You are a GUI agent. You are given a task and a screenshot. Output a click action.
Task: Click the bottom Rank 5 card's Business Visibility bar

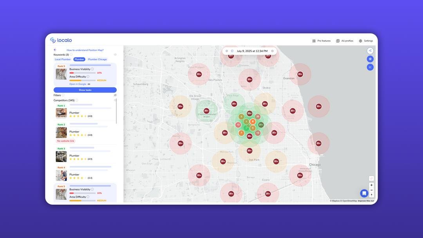pyautogui.click(x=82, y=193)
